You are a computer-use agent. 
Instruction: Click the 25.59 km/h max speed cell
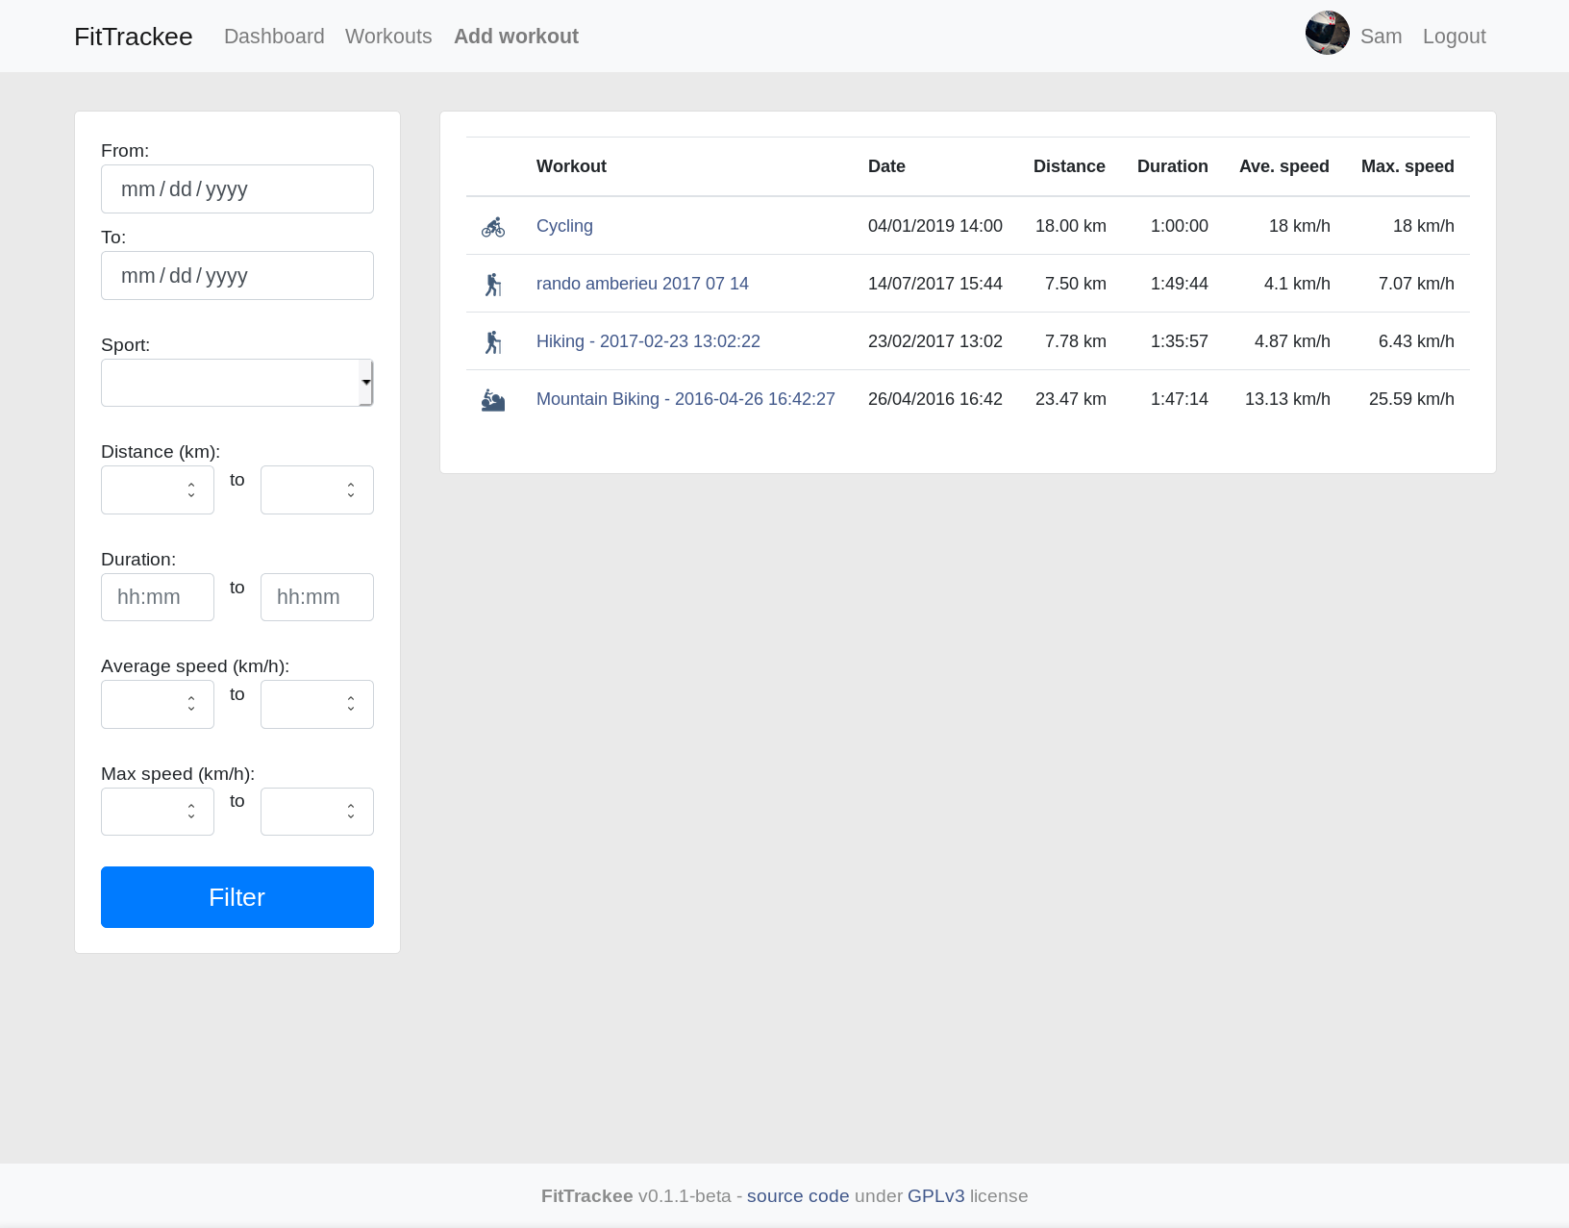click(1411, 399)
